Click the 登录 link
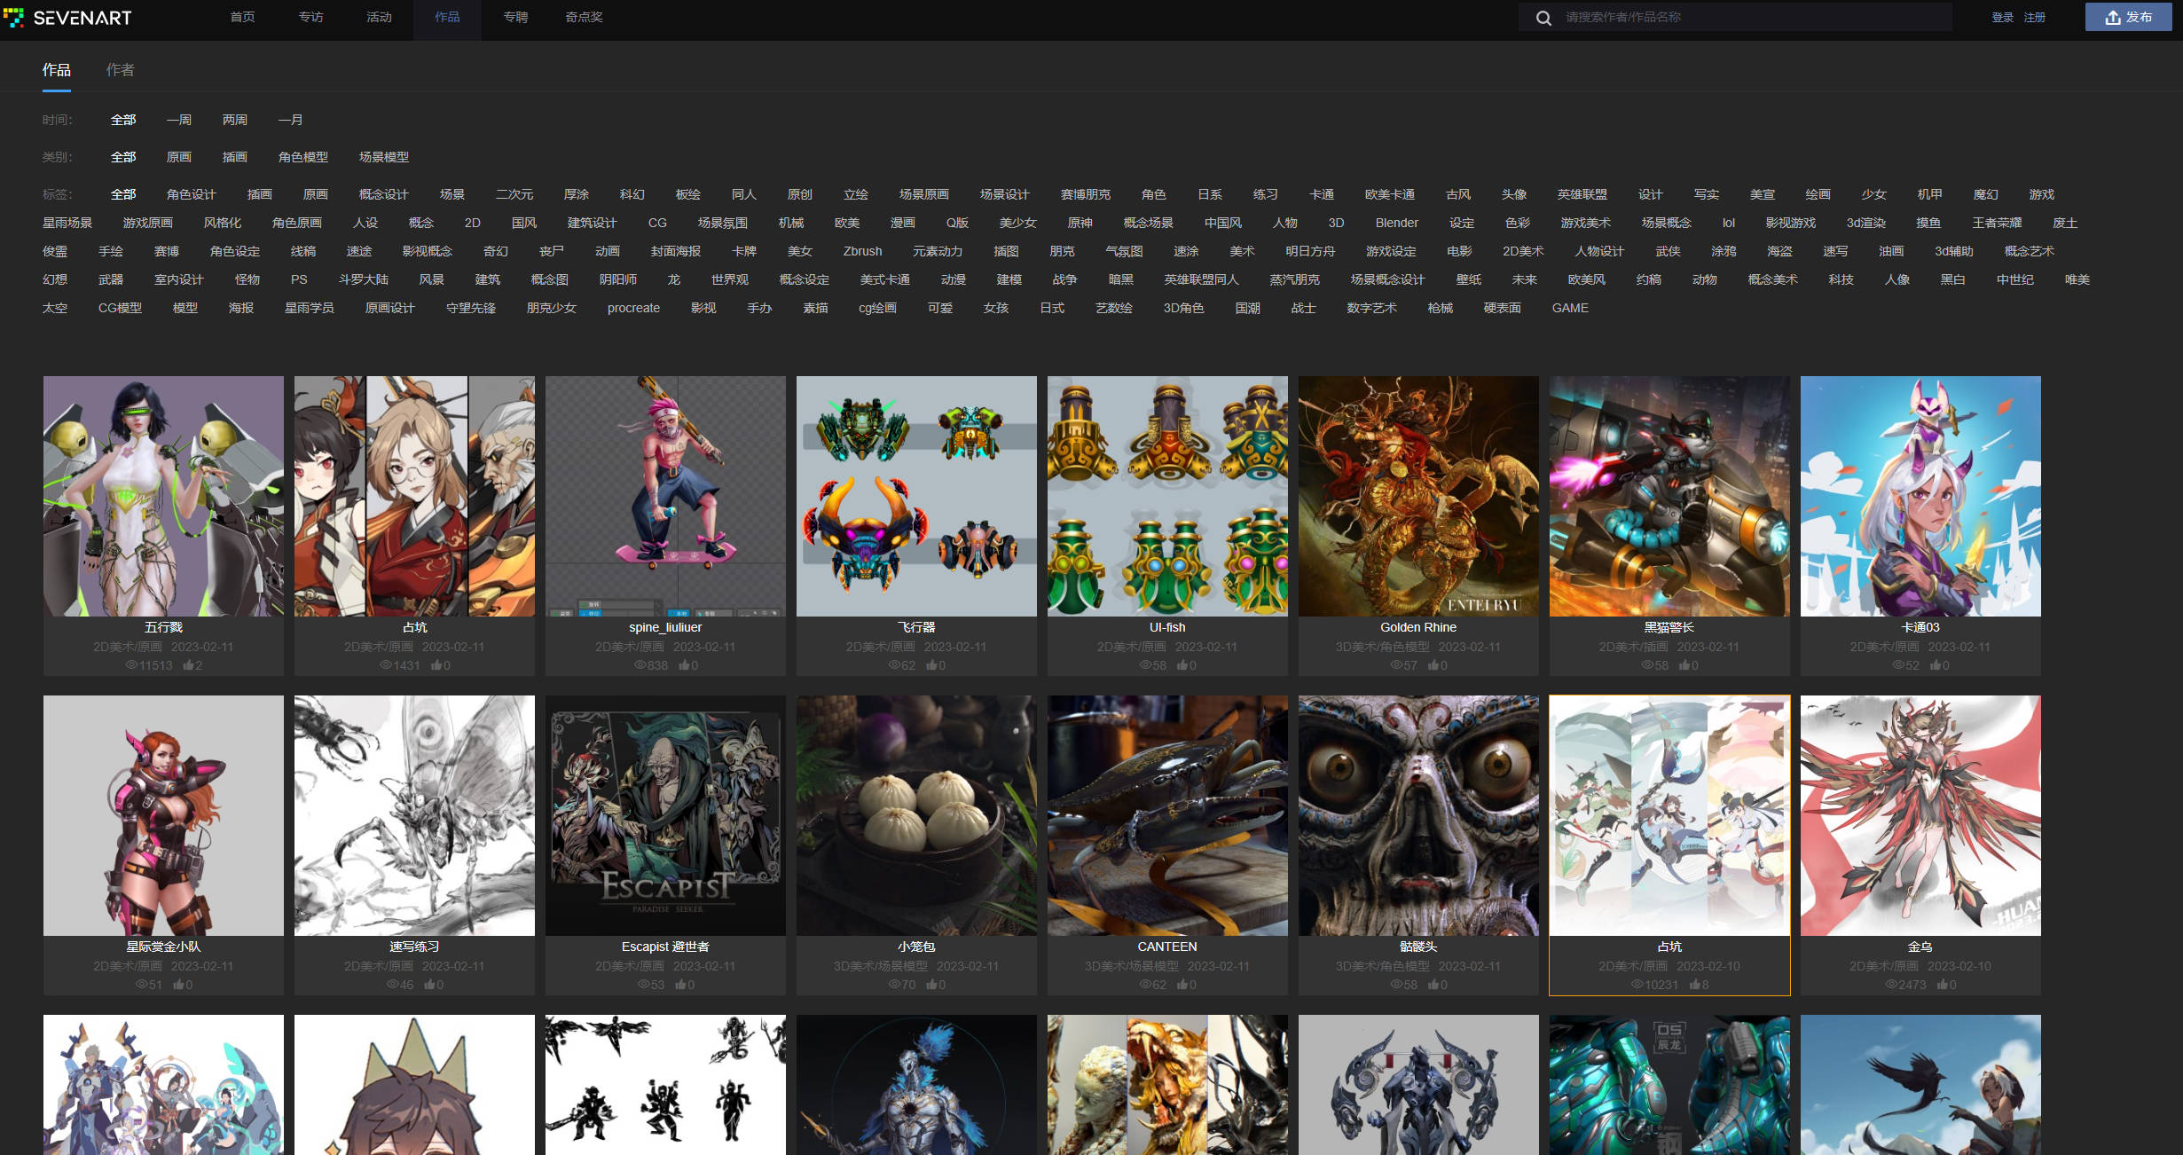2183x1155 pixels. [x=2002, y=18]
